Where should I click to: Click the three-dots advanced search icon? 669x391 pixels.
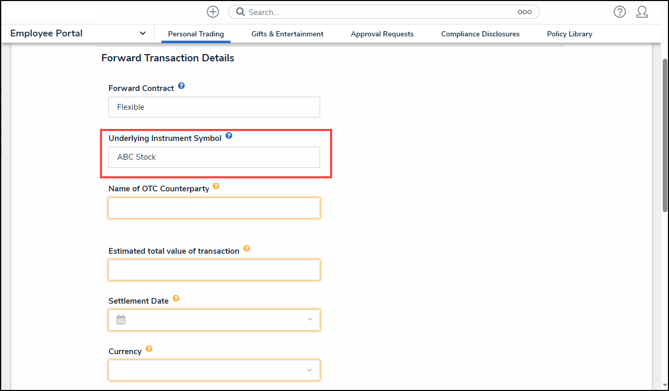(x=524, y=12)
